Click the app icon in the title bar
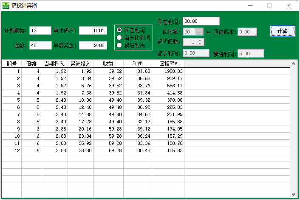 tap(6, 6)
